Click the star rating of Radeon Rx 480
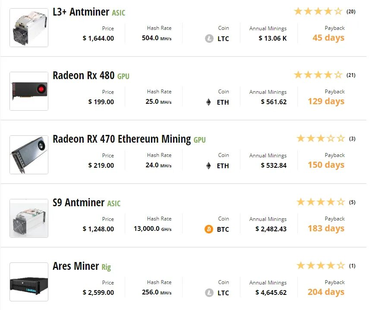372x310 pixels. (x=318, y=75)
